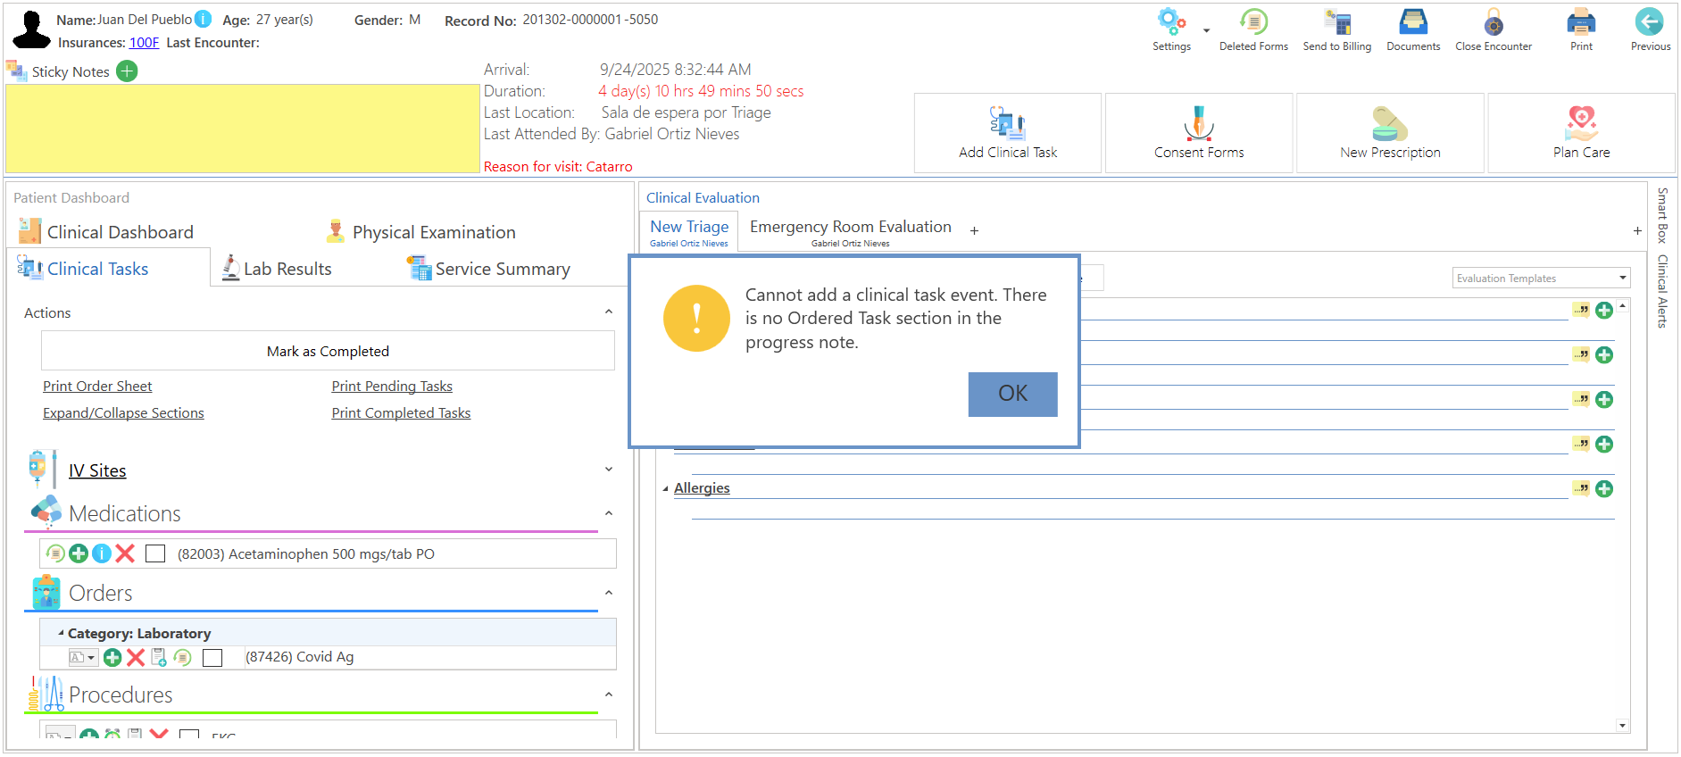Select the New Triage evaluation tab

point(689,231)
